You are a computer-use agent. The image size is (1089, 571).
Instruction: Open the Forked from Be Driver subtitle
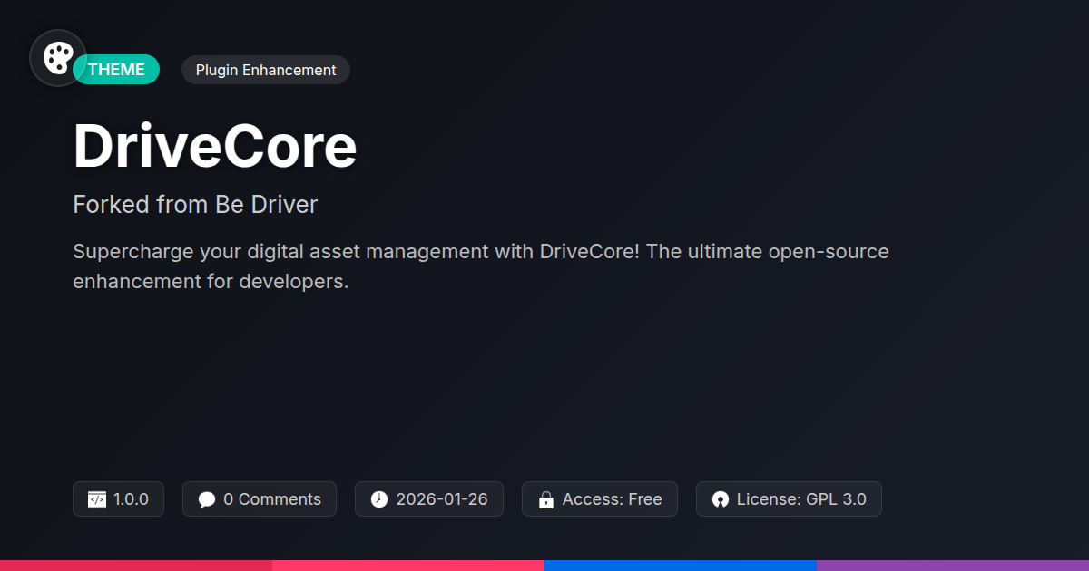pos(195,205)
